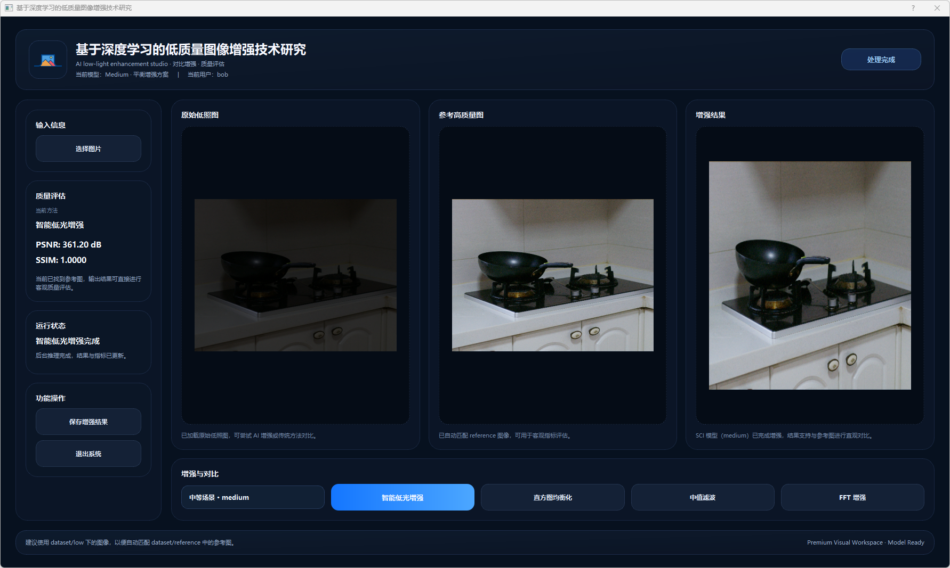Click the app logo icon in the header
The image size is (950, 568).
(48, 60)
